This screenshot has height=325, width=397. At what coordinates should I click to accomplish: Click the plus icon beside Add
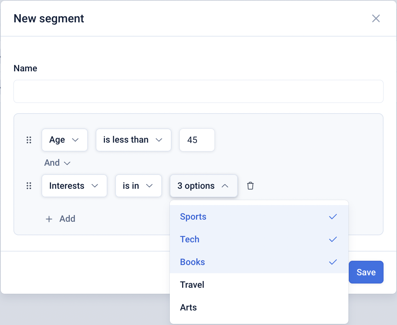tap(49, 219)
